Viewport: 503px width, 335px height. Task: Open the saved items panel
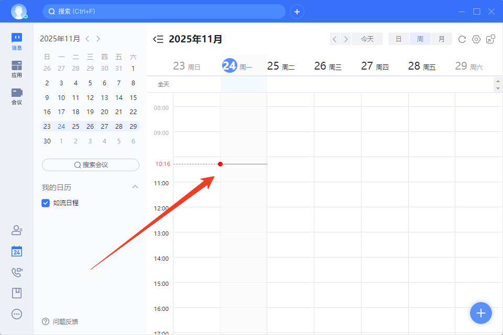click(16, 293)
